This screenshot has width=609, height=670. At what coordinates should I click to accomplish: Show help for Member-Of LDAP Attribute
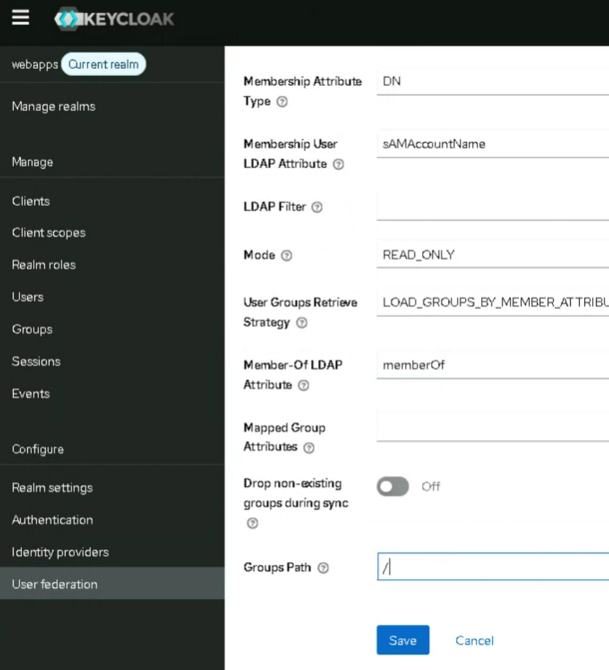[303, 386]
